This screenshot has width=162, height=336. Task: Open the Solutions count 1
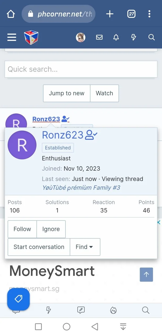pos(57,211)
